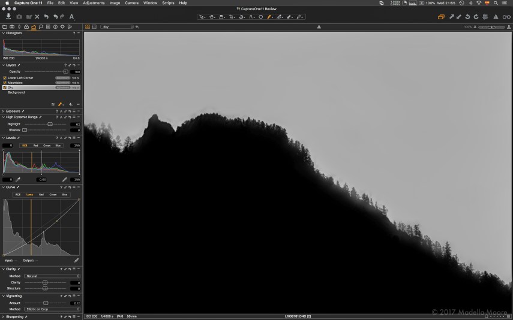Click the Levels shadow eyedropper picker
Screen dimensions: 513x320
18,179
